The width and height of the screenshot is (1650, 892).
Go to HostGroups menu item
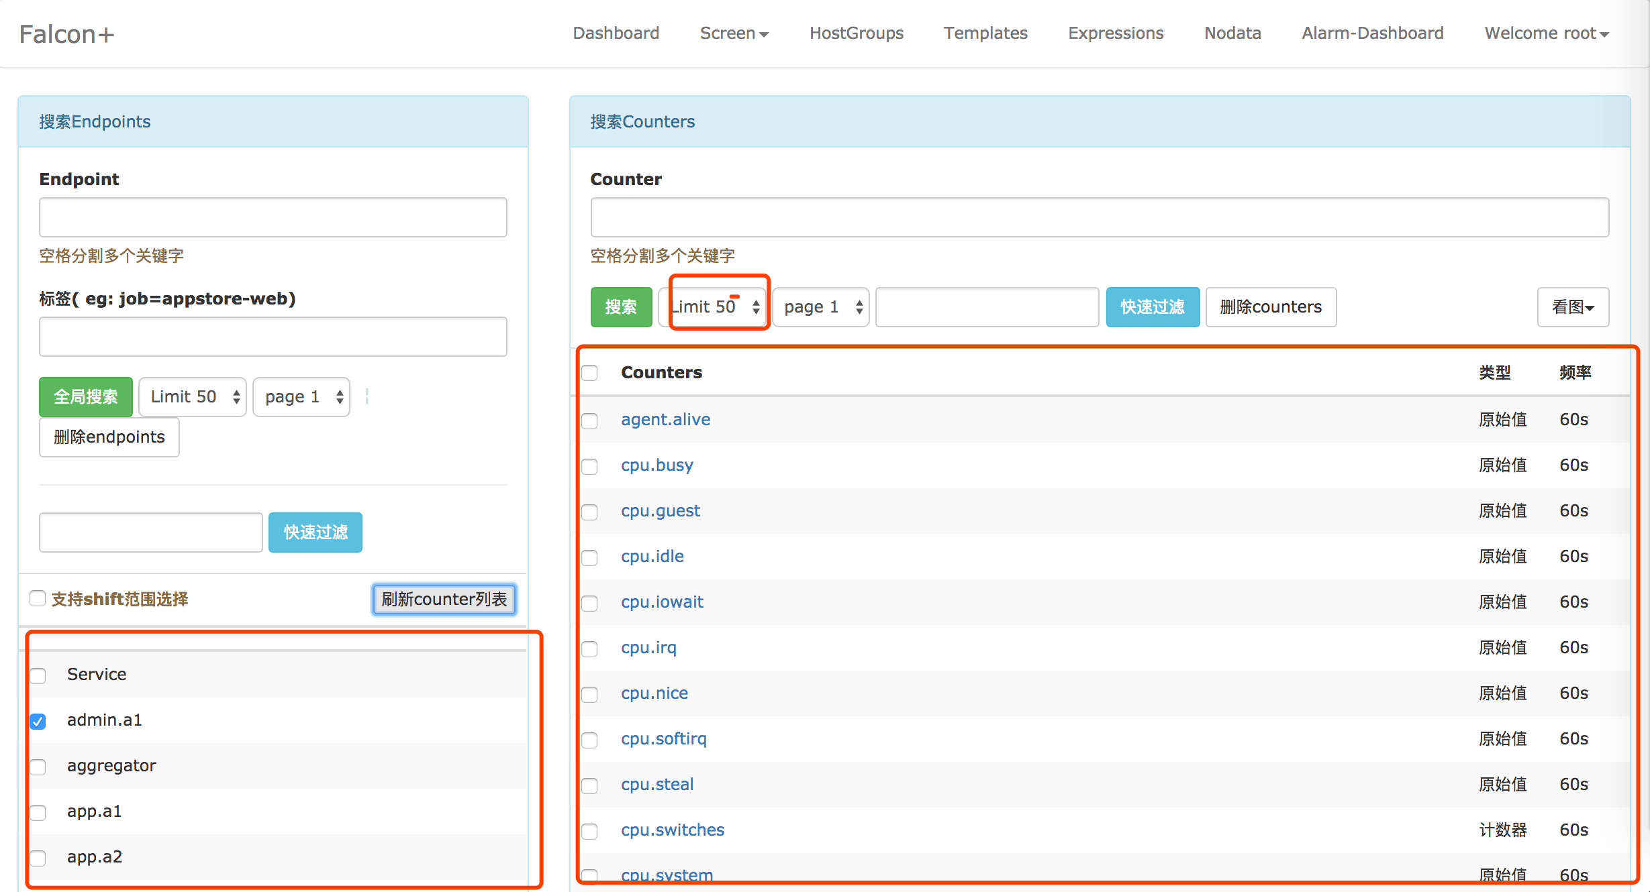(856, 34)
